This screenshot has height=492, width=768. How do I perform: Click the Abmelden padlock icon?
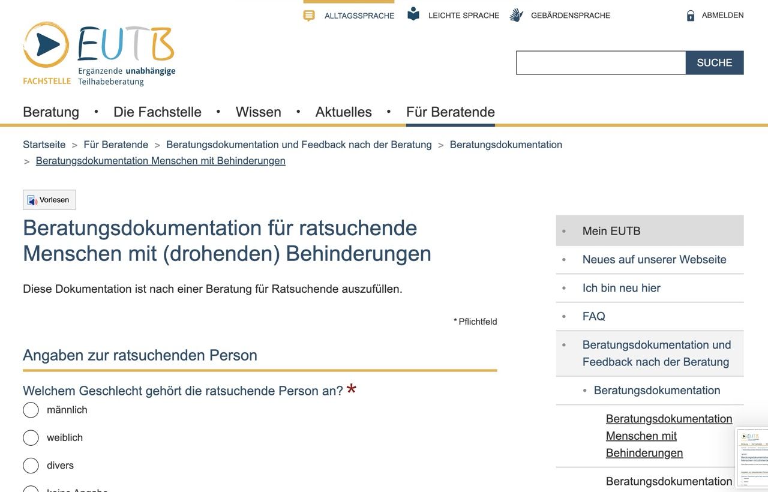coord(691,16)
